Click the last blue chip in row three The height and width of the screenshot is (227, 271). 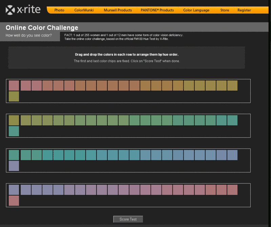tap(232, 155)
